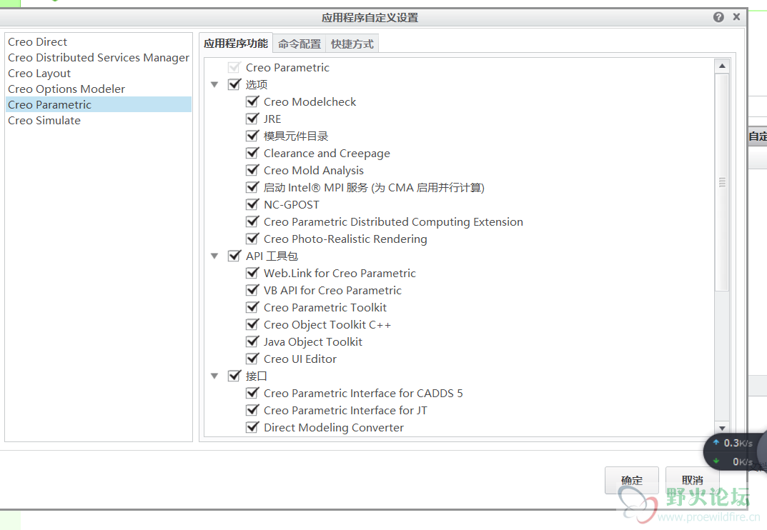
Task: Click the Creo Modelcheck label
Action: coord(310,101)
